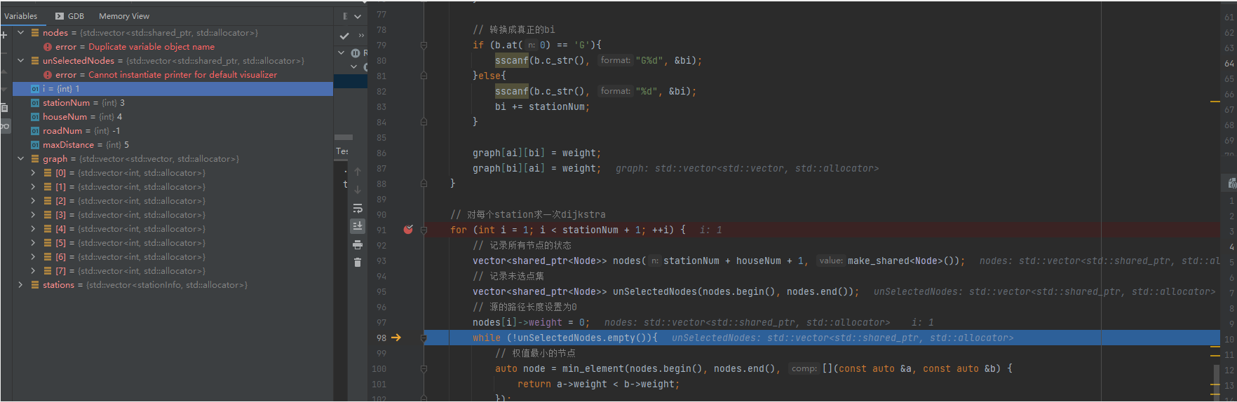This screenshot has width=1237, height=402.
Task: Click the 'value:' hint on line 93
Action: tap(831, 261)
